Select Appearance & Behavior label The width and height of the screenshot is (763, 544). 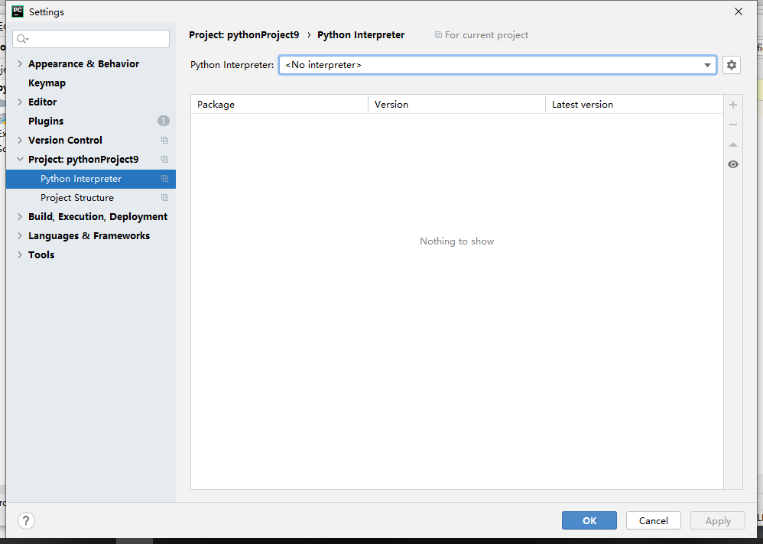click(83, 63)
